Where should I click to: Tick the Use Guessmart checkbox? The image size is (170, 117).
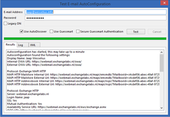[51, 32]
